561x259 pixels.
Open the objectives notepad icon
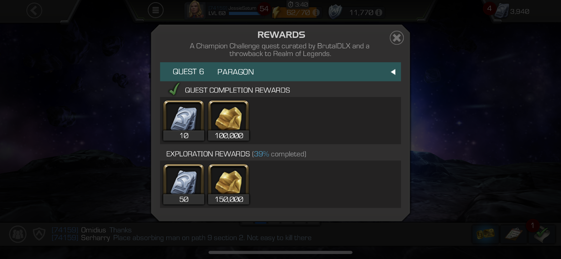coord(513,234)
